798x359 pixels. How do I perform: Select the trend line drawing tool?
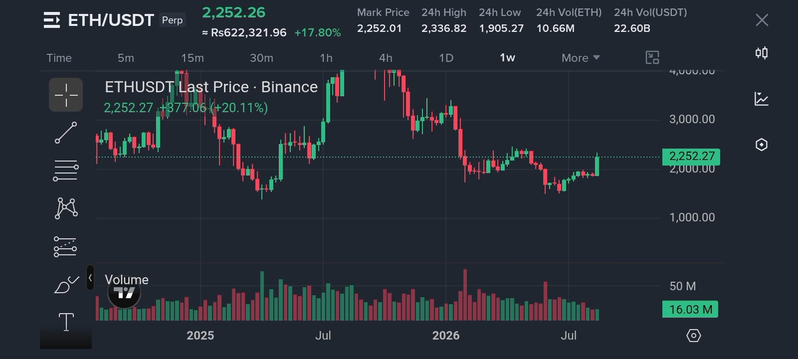click(x=66, y=133)
